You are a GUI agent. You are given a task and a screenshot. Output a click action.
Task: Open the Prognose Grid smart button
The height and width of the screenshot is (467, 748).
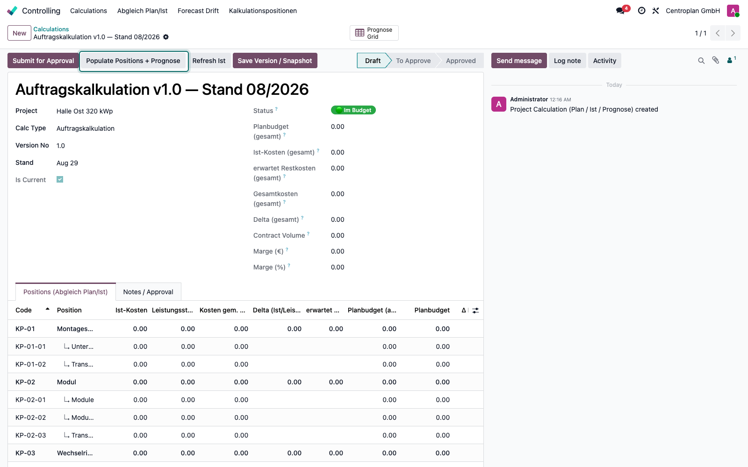[x=374, y=33]
